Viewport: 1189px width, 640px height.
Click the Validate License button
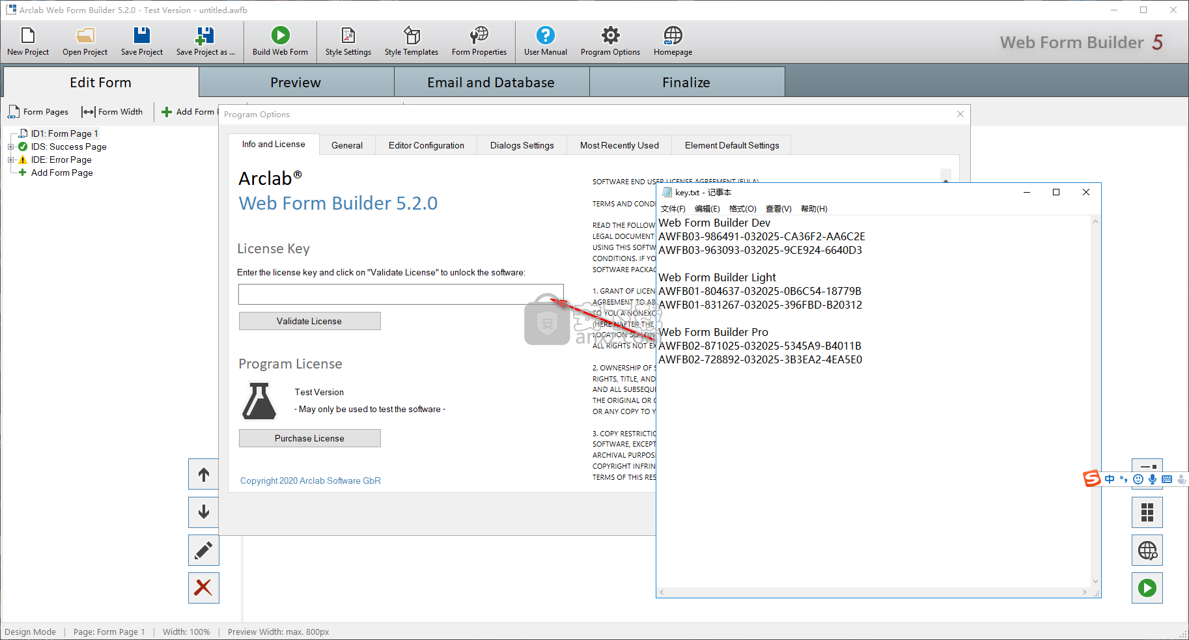pos(309,321)
